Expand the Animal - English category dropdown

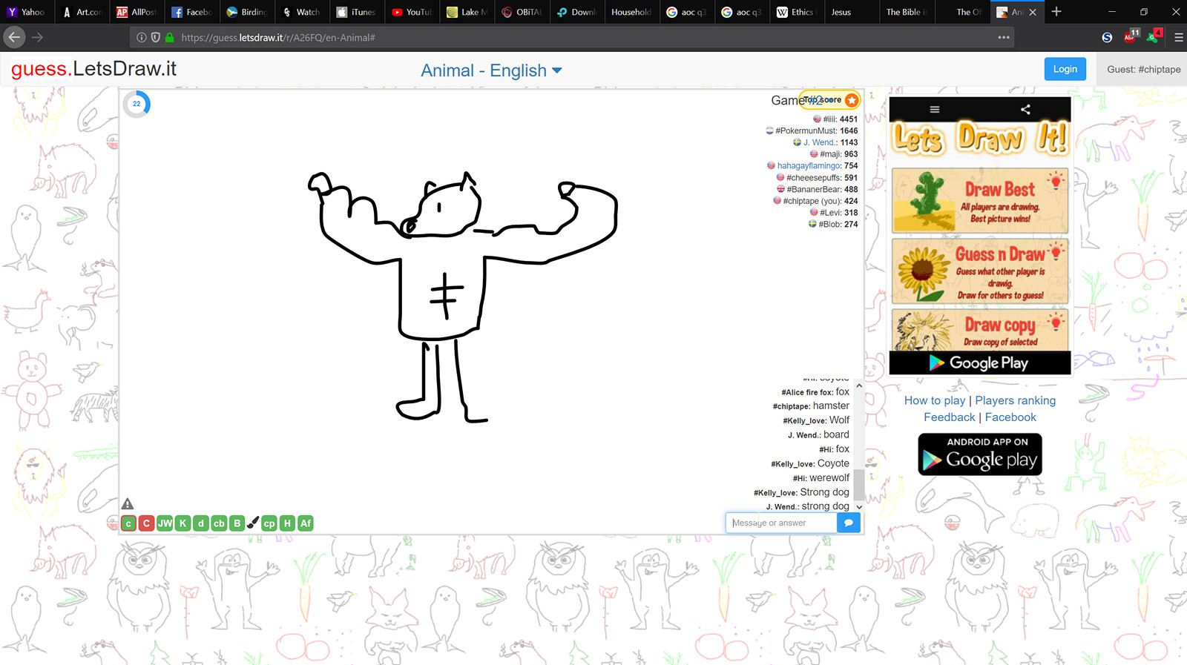click(491, 70)
